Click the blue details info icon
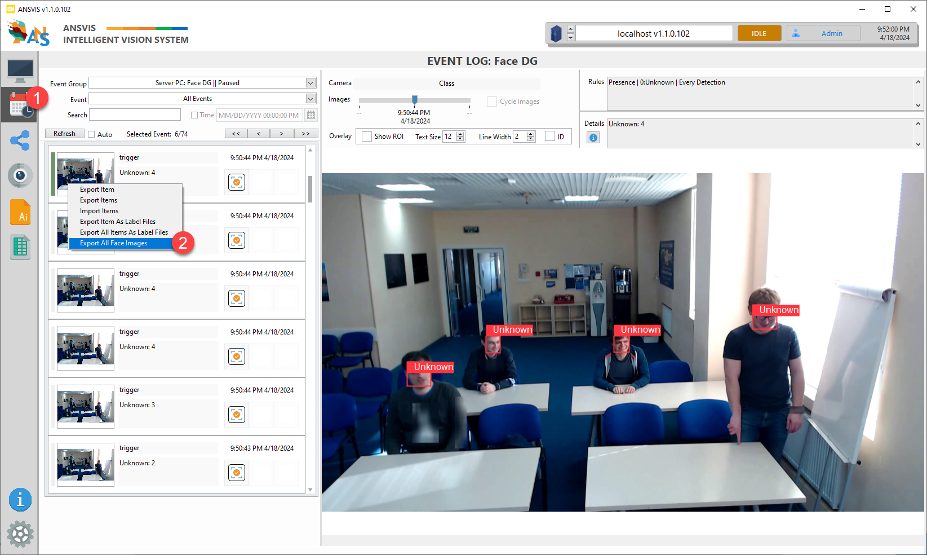 (593, 138)
